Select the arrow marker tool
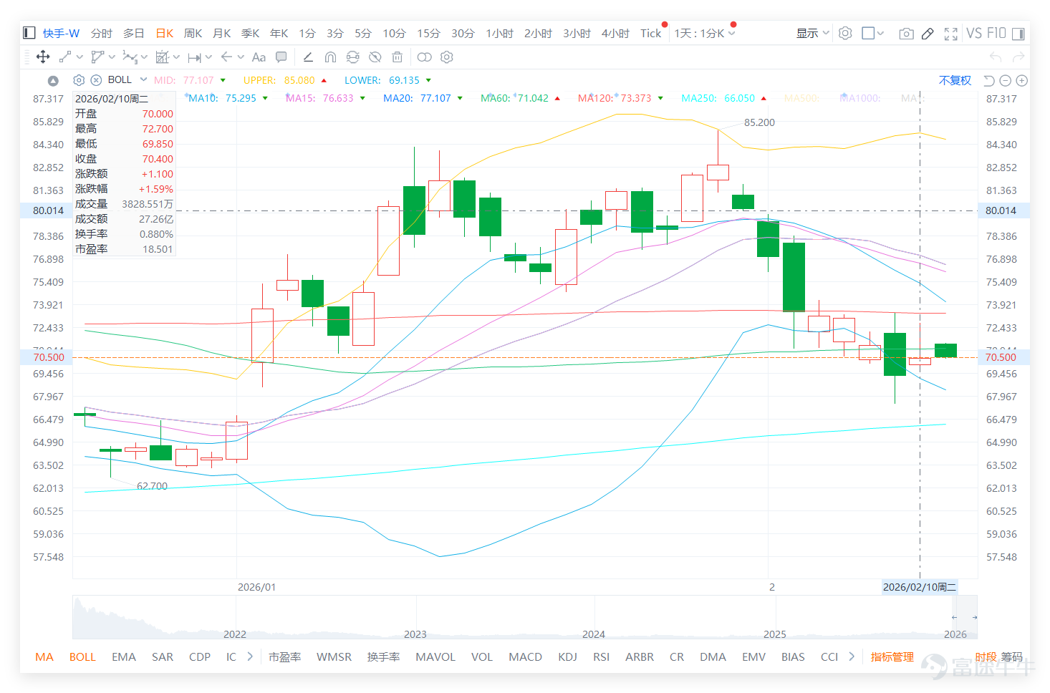Viewport: 1050px width, 693px height. 226,57
